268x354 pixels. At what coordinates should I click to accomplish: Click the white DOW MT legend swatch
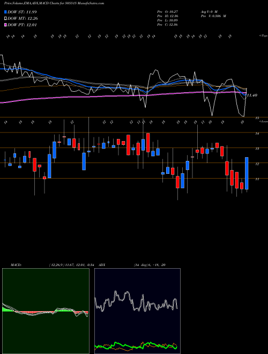(x=5, y=19)
